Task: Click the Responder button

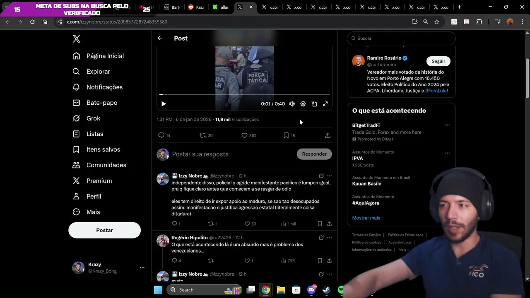Action: (x=314, y=154)
